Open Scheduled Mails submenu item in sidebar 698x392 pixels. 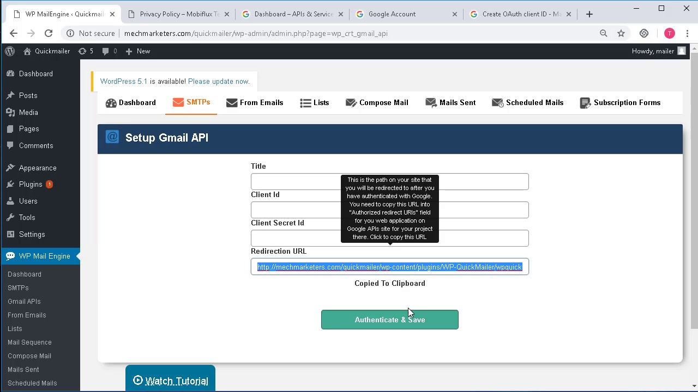click(32, 383)
